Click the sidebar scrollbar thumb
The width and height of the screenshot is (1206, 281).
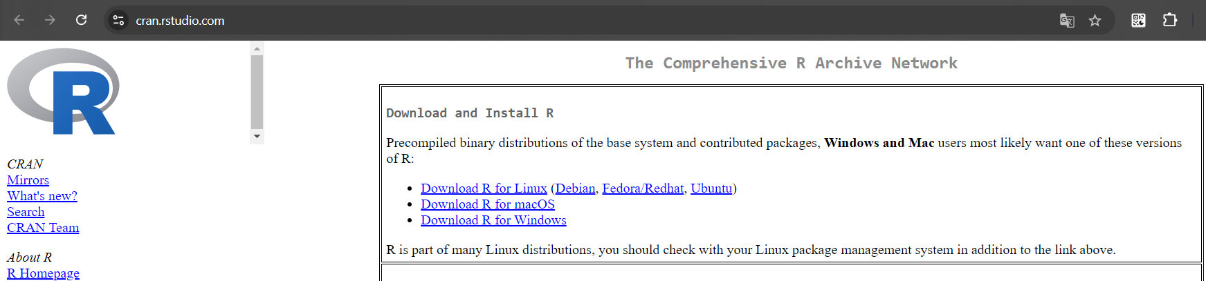(257, 92)
